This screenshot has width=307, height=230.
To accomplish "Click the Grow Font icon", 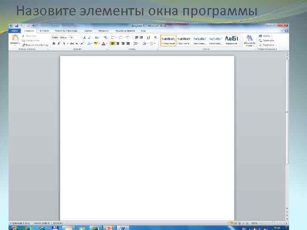I will click(84, 37).
